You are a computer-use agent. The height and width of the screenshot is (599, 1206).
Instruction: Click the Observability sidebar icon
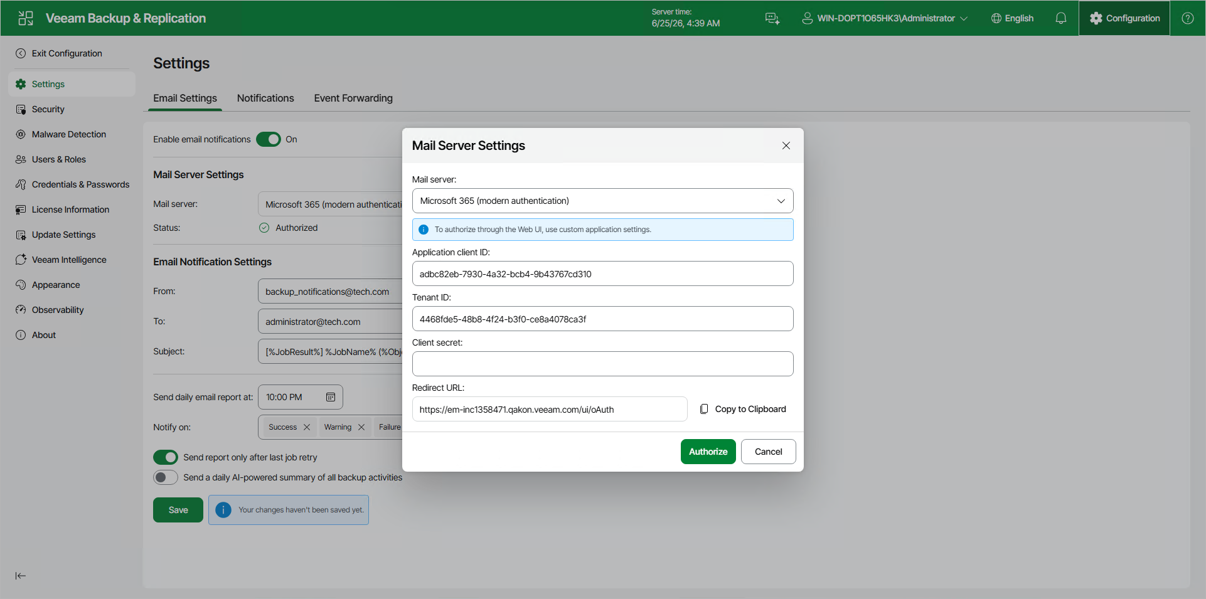pos(21,310)
